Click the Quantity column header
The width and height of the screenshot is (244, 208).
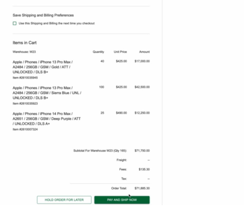click(98, 52)
